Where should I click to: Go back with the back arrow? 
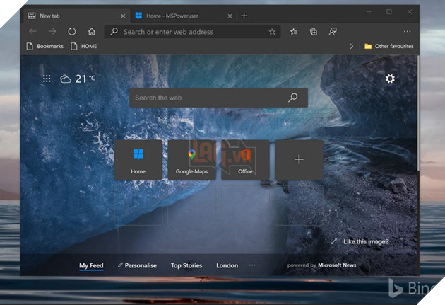point(32,31)
